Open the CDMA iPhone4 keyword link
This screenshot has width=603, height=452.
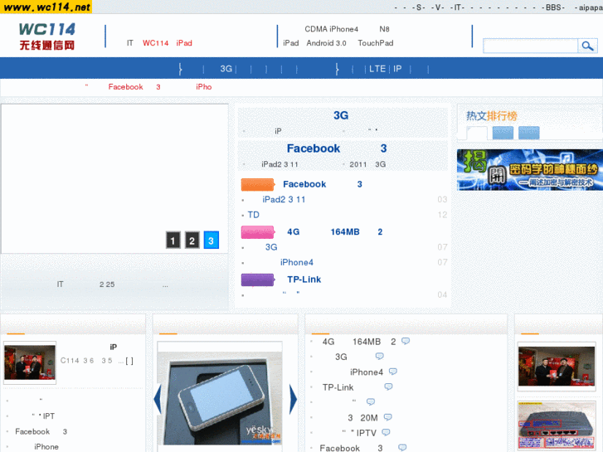pyautogui.click(x=332, y=29)
